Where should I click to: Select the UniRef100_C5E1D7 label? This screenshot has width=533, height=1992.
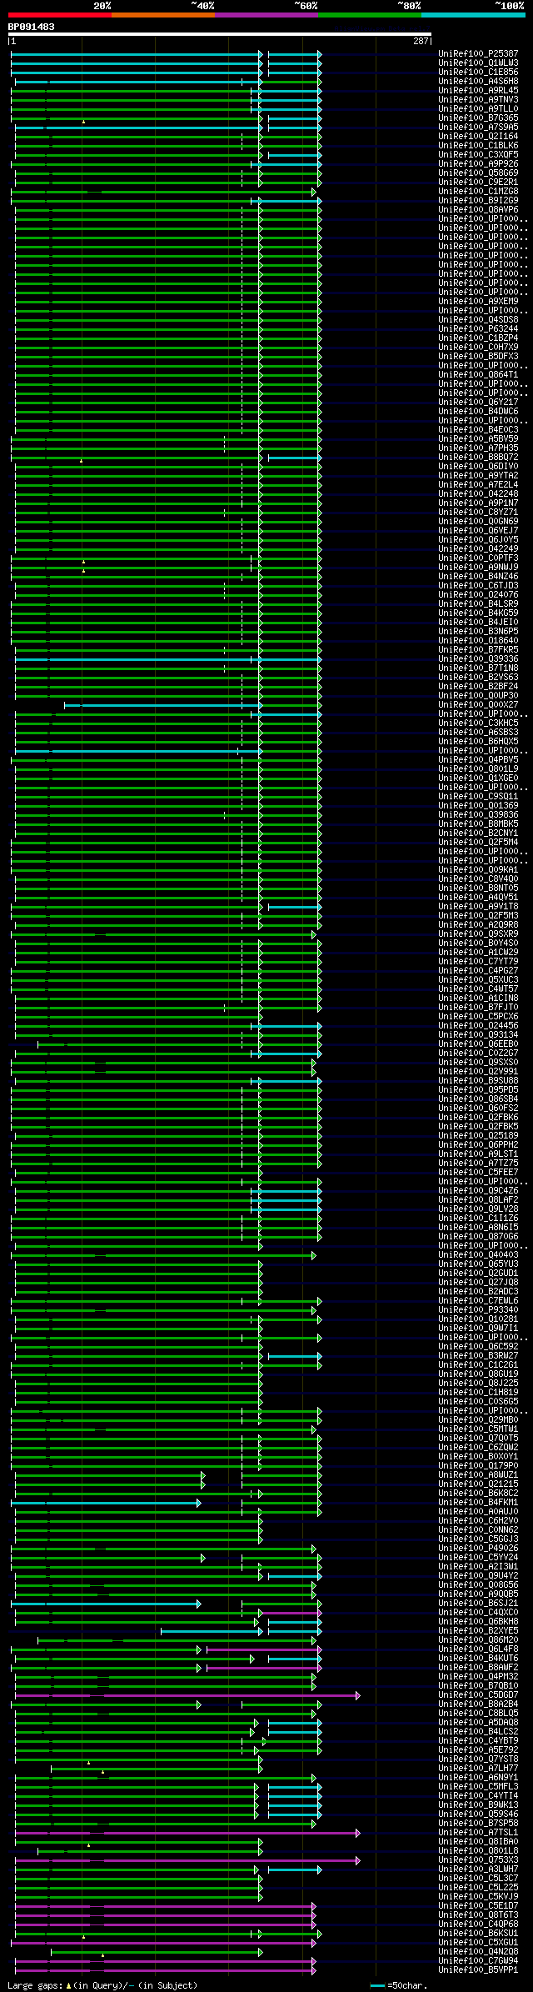click(x=478, y=1906)
